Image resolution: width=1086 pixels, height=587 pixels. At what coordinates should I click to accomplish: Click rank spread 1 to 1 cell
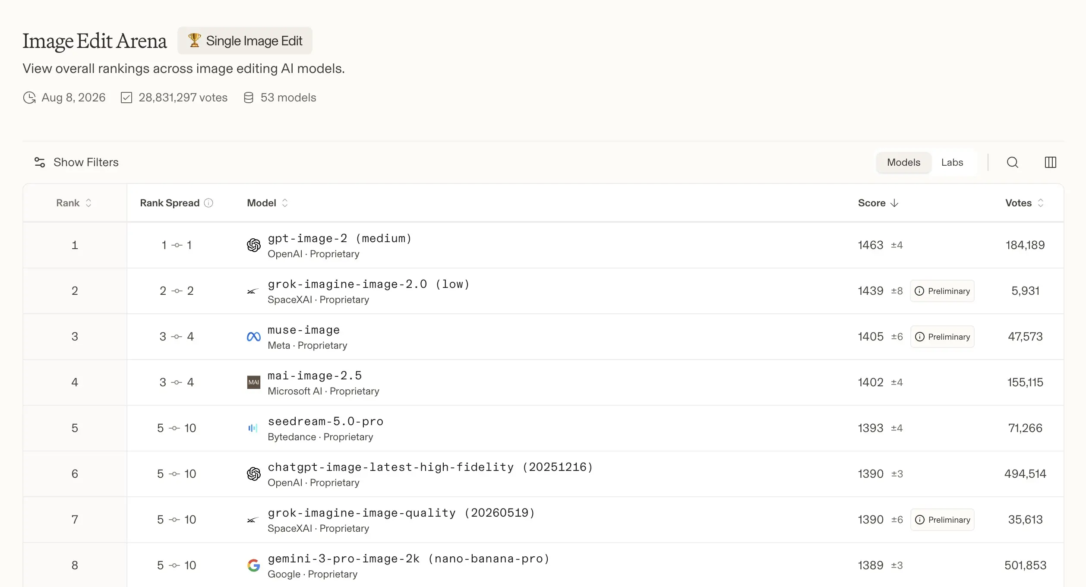pyautogui.click(x=177, y=245)
